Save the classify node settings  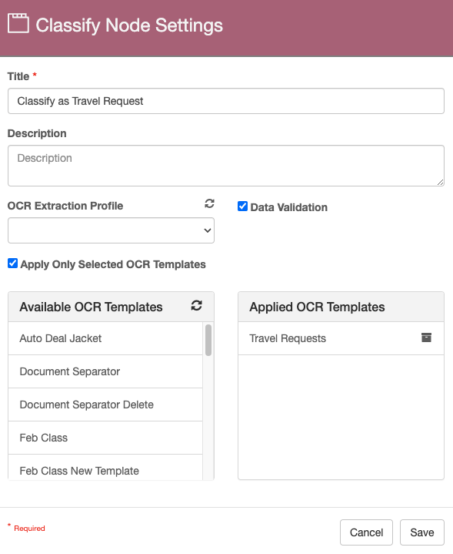(x=422, y=532)
